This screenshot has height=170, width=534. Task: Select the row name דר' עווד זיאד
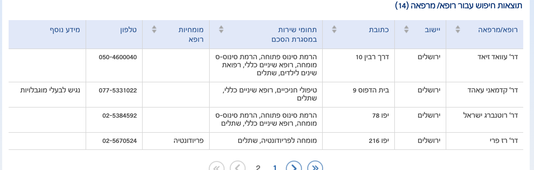coord(498,57)
